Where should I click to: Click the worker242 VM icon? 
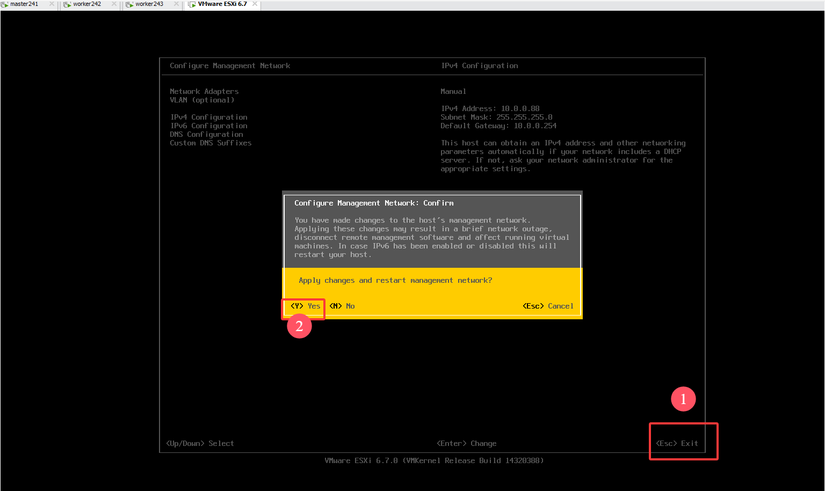(68, 4)
